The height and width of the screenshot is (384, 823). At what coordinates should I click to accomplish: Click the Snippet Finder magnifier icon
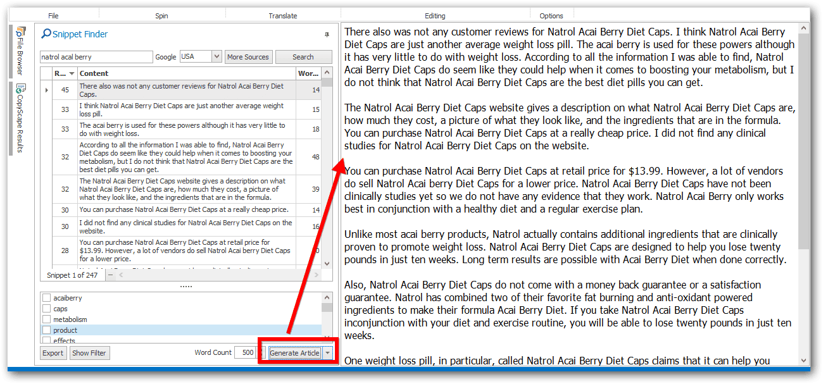pyautogui.click(x=46, y=34)
